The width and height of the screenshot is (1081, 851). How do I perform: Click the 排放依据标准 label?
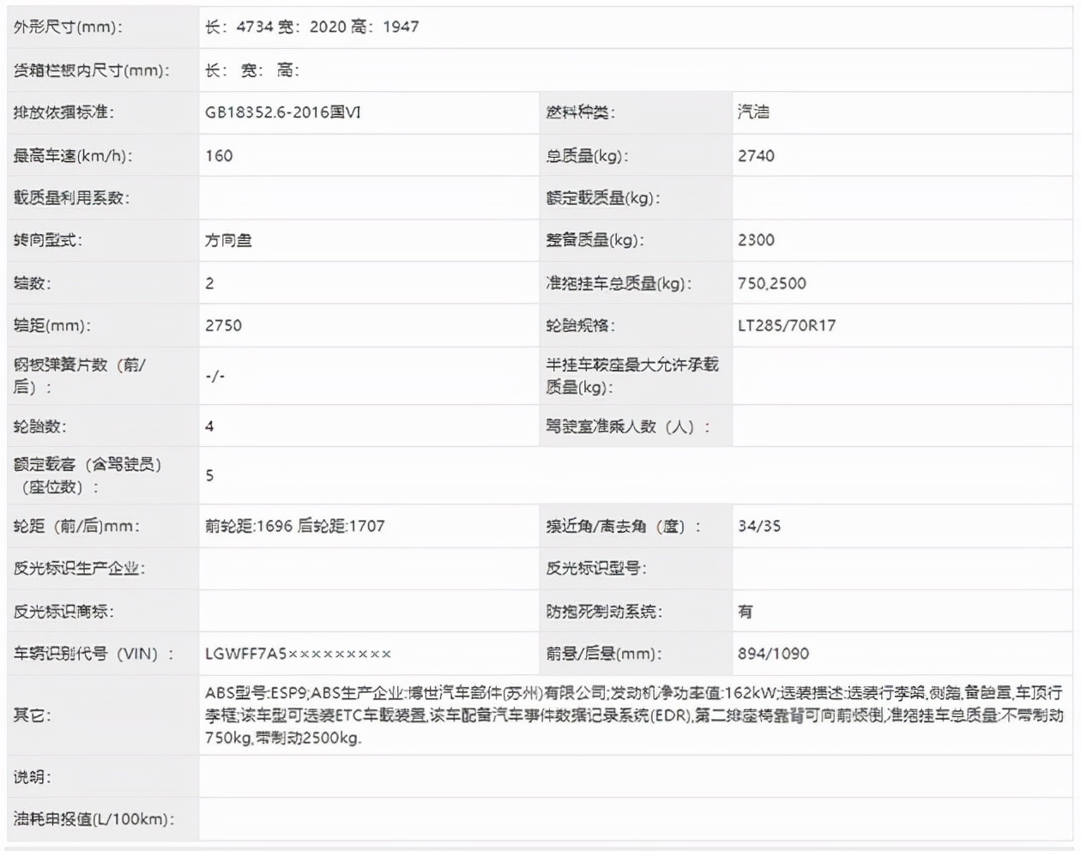point(63,112)
